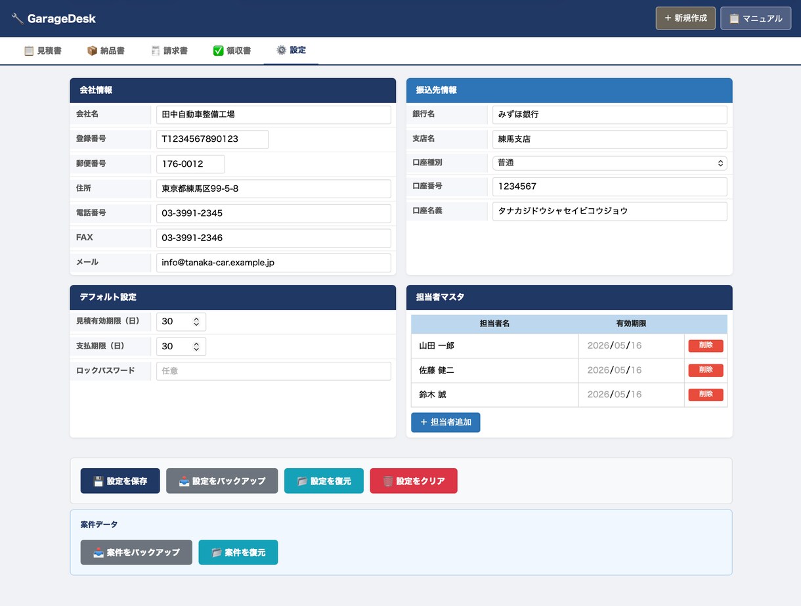Open the 領収書 tab
Viewport: 801px width, 606px height.
click(x=232, y=51)
